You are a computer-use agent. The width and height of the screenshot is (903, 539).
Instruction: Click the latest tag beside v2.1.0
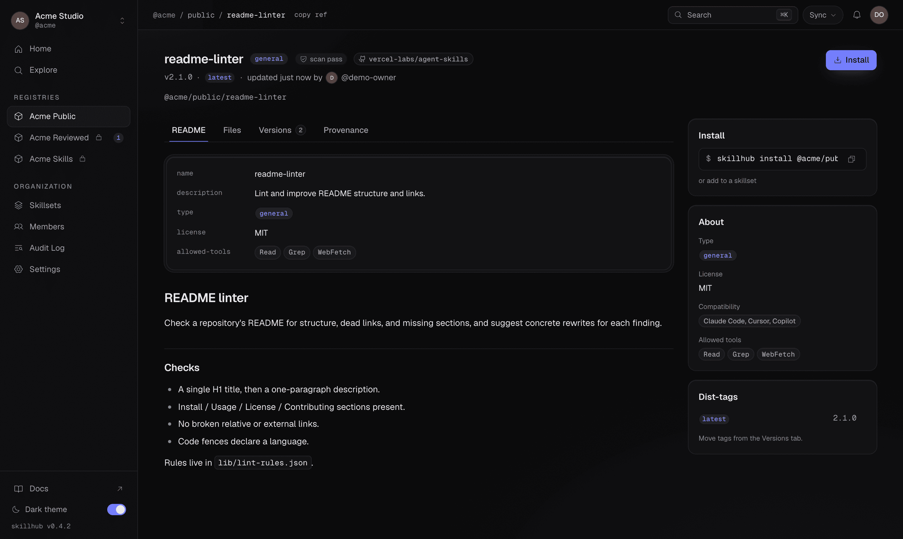point(219,78)
